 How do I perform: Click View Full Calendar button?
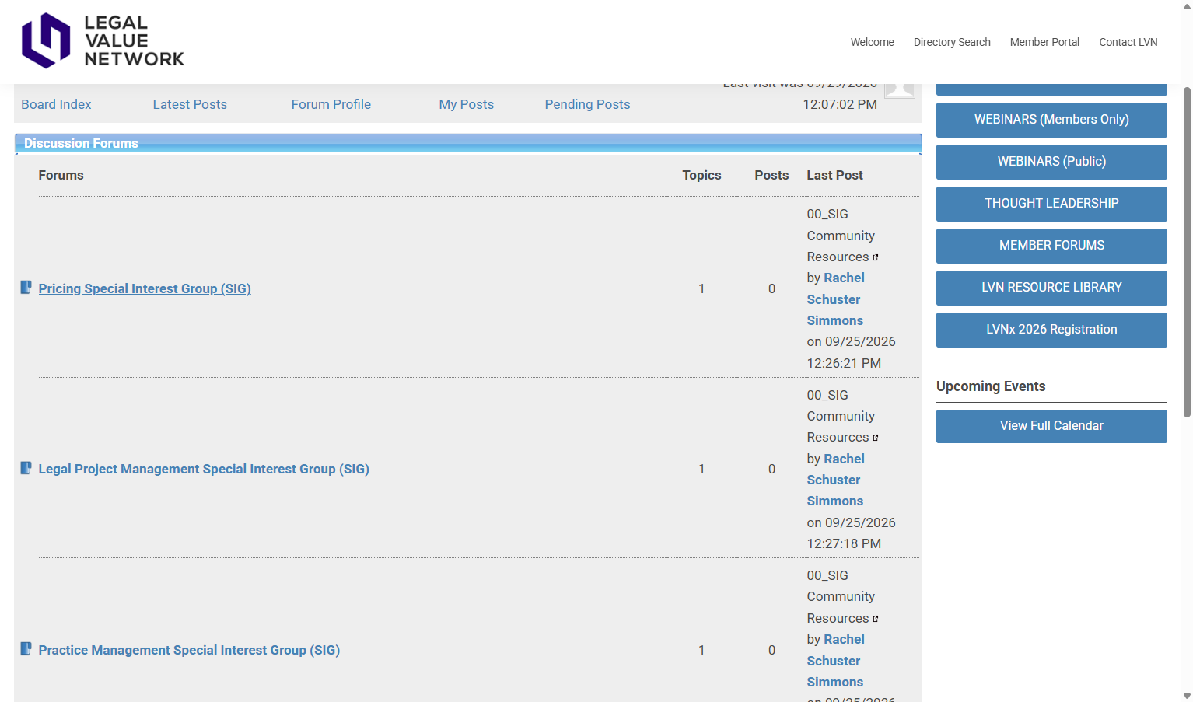tap(1051, 426)
